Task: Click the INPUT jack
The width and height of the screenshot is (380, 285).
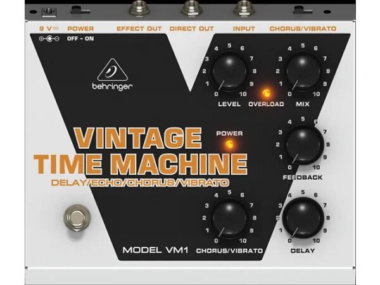Action: tap(244, 8)
